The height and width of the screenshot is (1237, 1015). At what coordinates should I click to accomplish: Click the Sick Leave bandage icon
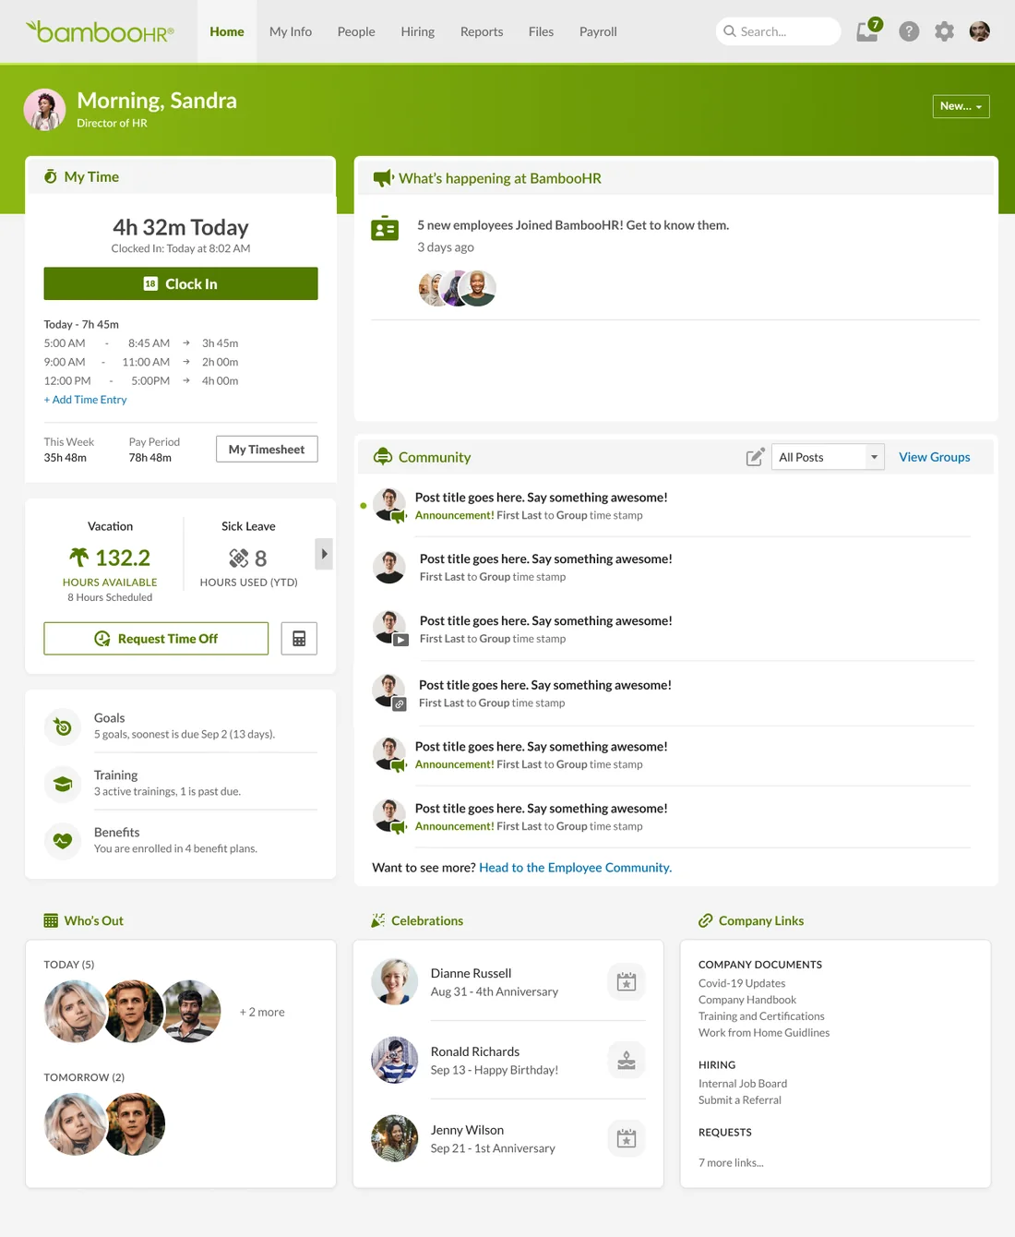[x=239, y=558]
